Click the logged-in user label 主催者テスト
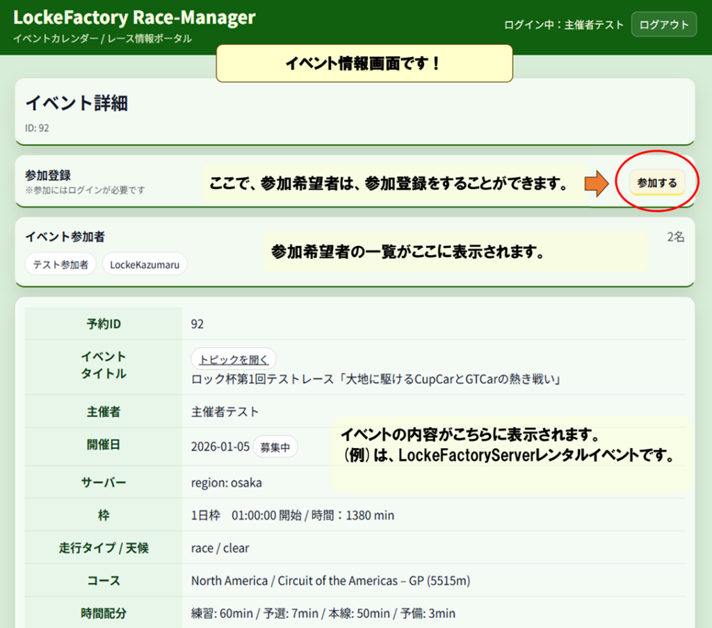 coord(594,25)
